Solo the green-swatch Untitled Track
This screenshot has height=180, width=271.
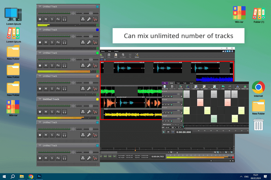pyautogui.click(x=52, y=66)
